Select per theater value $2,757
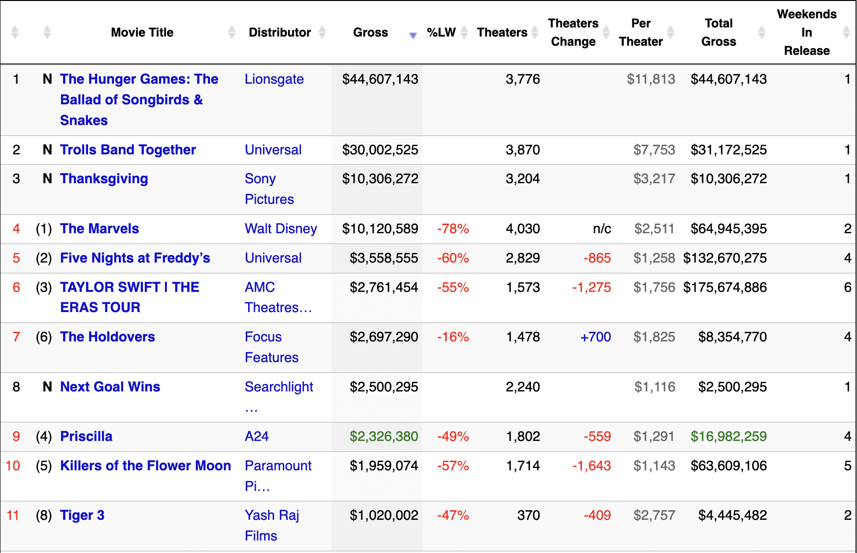The height and width of the screenshot is (553, 857). (x=654, y=515)
